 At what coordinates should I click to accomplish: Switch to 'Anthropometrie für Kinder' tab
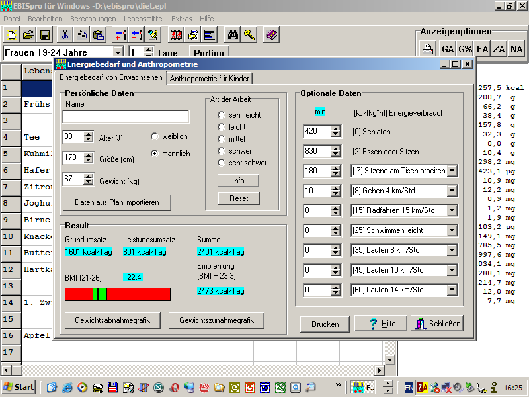[x=210, y=78]
